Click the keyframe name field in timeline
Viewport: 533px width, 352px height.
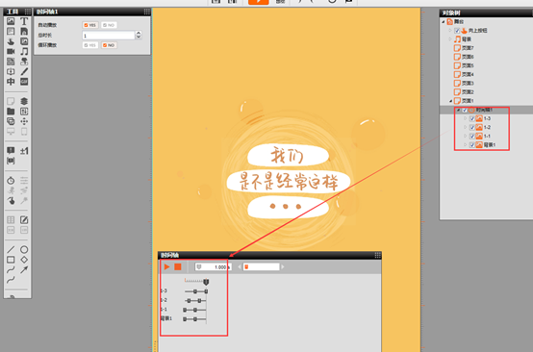tap(261, 267)
